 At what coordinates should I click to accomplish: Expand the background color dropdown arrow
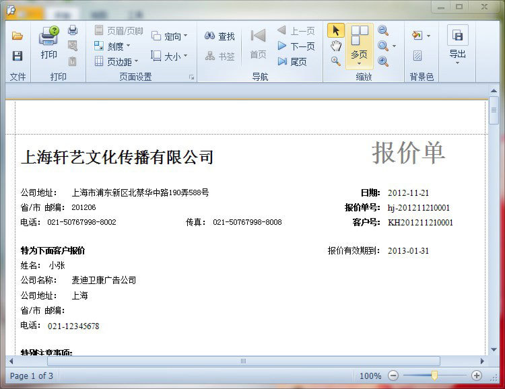(x=428, y=36)
